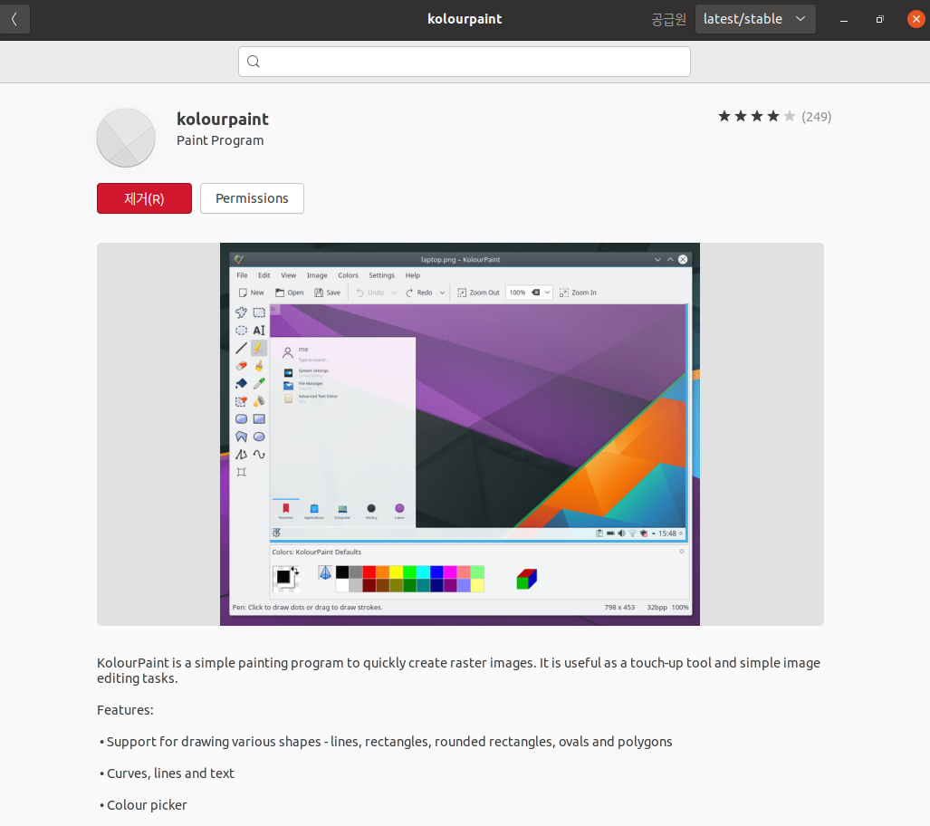930x826 pixels.
Task: Click the magnifier icon in the search bar
Action: click(x=254, y=62)
